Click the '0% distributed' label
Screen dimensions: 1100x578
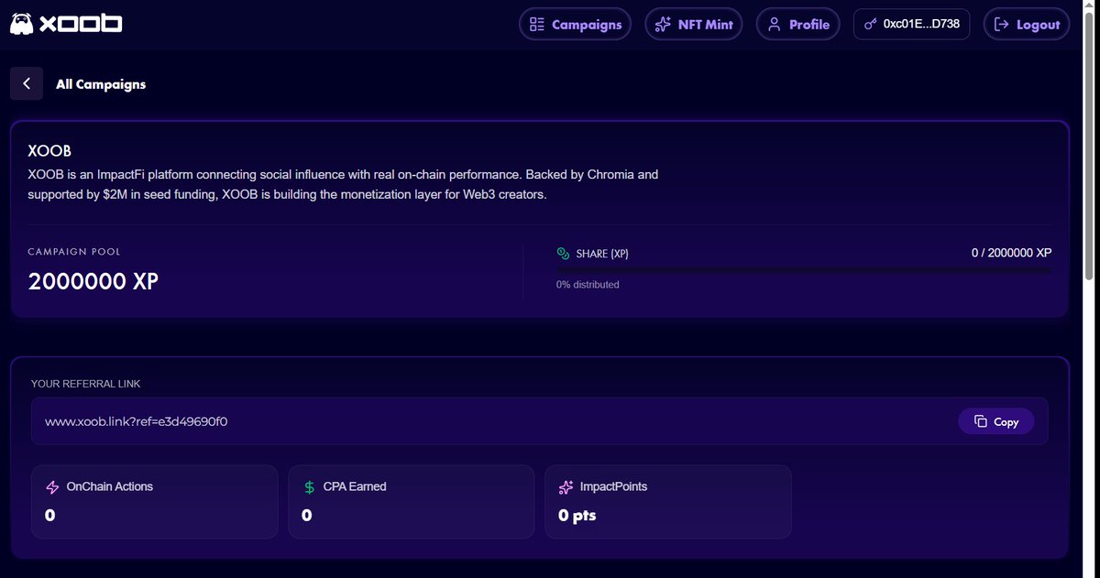click(x=588, y=285)
